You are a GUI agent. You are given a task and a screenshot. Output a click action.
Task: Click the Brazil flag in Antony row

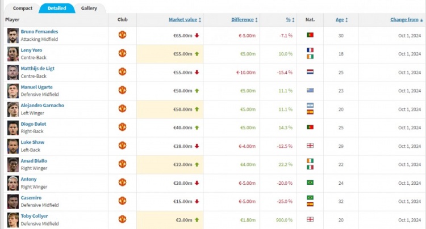310,183
